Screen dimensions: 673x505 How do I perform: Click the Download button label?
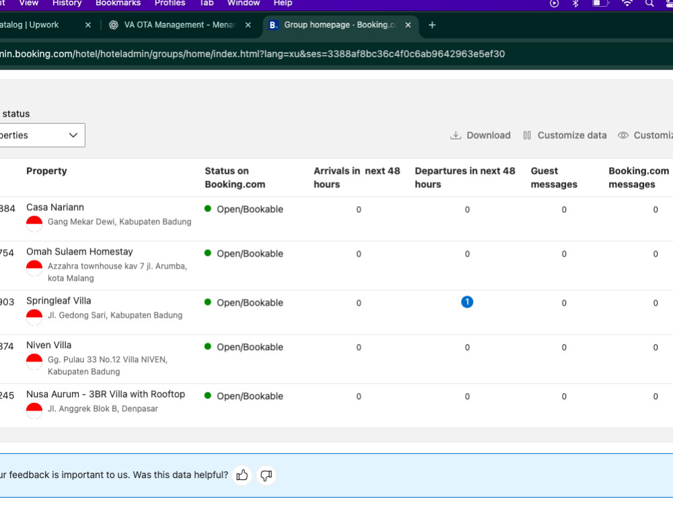[489, 135]
